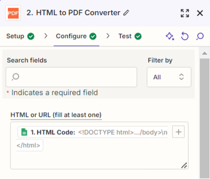
Task: Click the scrollbar up arrow
Action: (205, 53)
